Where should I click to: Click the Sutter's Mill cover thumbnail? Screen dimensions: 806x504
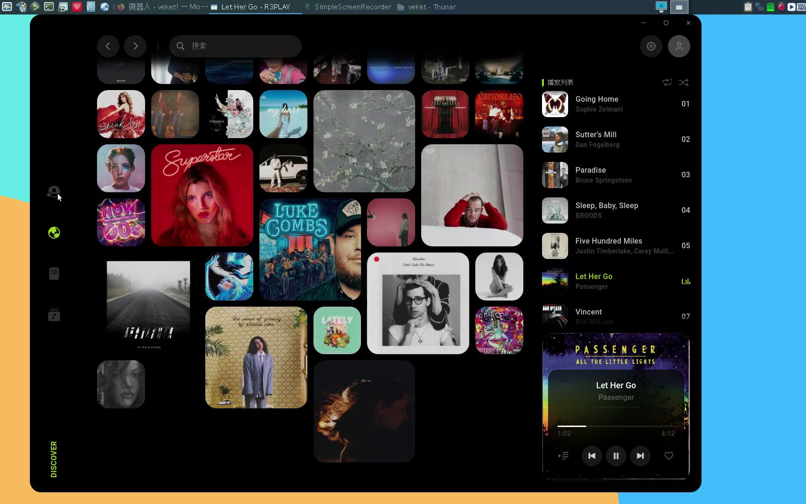(x=555, y=140)
